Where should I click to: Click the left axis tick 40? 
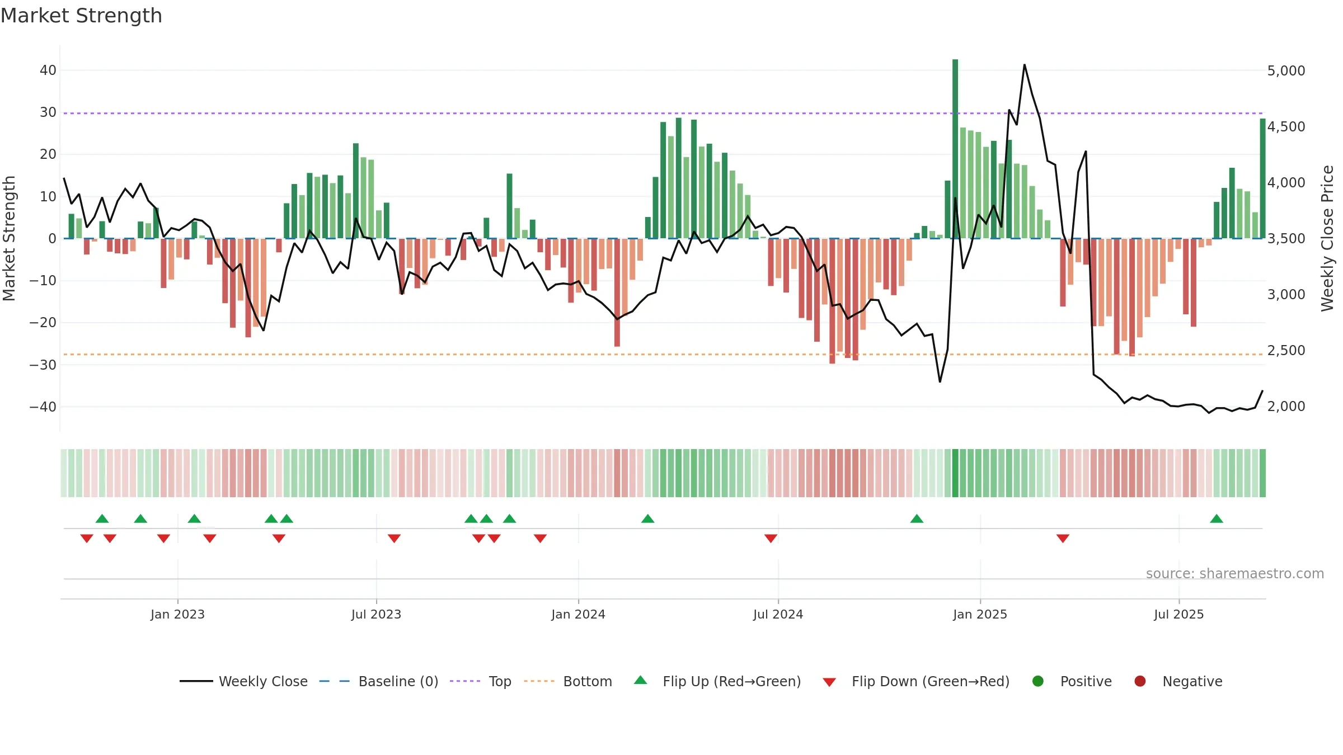tap(48, 70)
